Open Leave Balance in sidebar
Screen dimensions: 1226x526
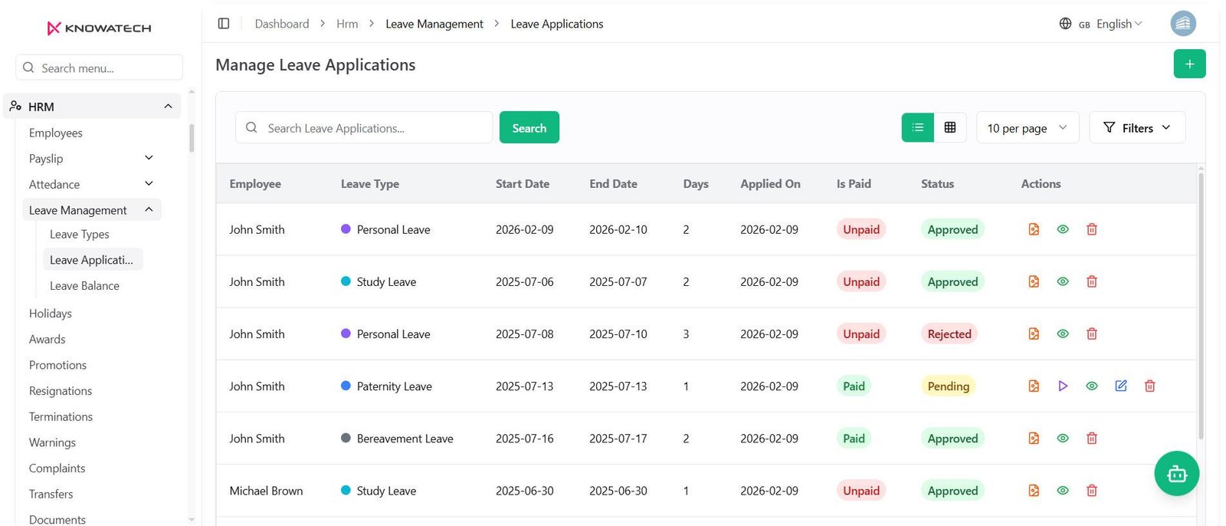click(84, 285)
